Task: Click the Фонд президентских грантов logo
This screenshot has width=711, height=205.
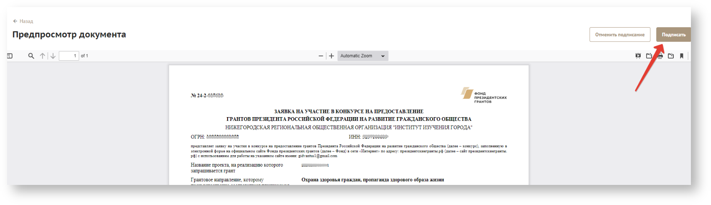Action: (x=483, y=95)
